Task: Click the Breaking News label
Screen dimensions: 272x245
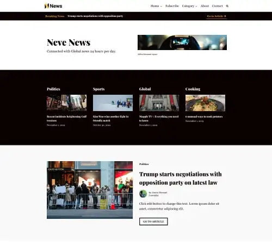Action: point(55,16)
